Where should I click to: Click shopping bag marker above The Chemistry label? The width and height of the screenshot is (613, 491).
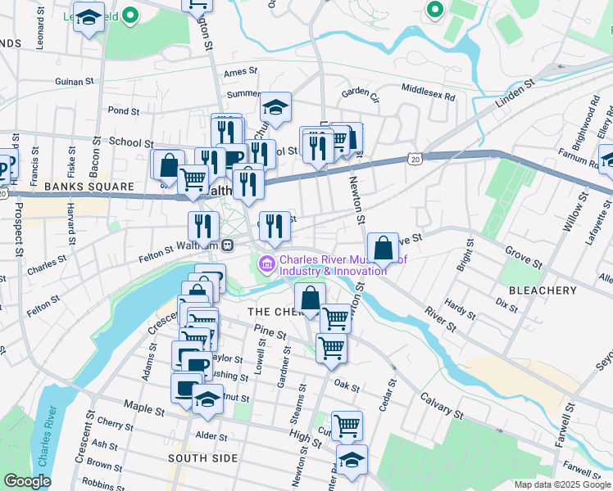point(310,300)
